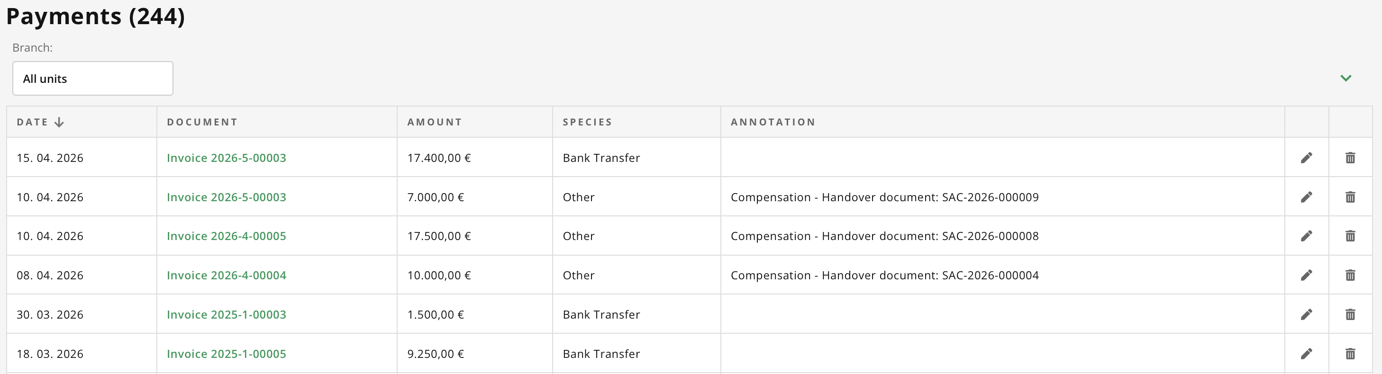This screenshot has height=374, width=1382.
Task: Edit the 15. 04. 2026 Bank Transfer payment
Action: pos(1306,158)
